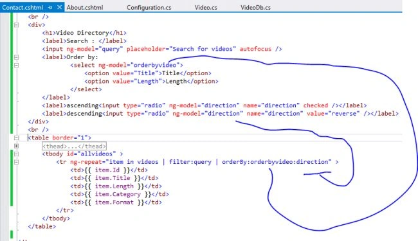The image size is (418, 241).
Task: Collapse the select orderbyvideo block
Action: click(17, 65)
